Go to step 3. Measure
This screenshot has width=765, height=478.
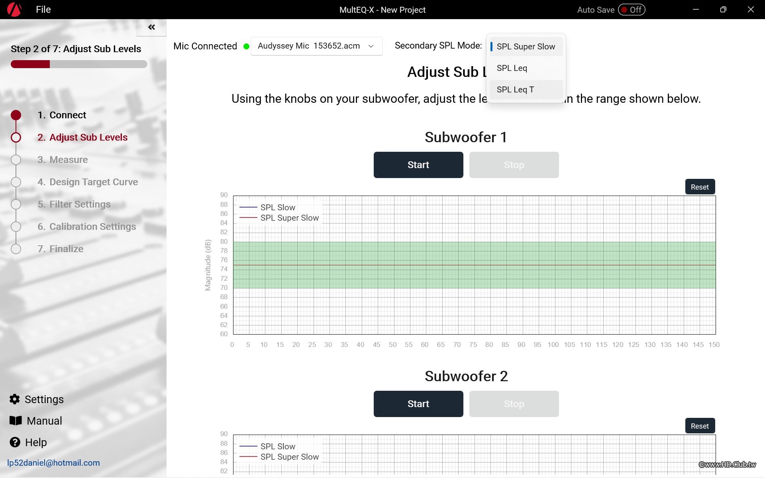pos(63,160)
